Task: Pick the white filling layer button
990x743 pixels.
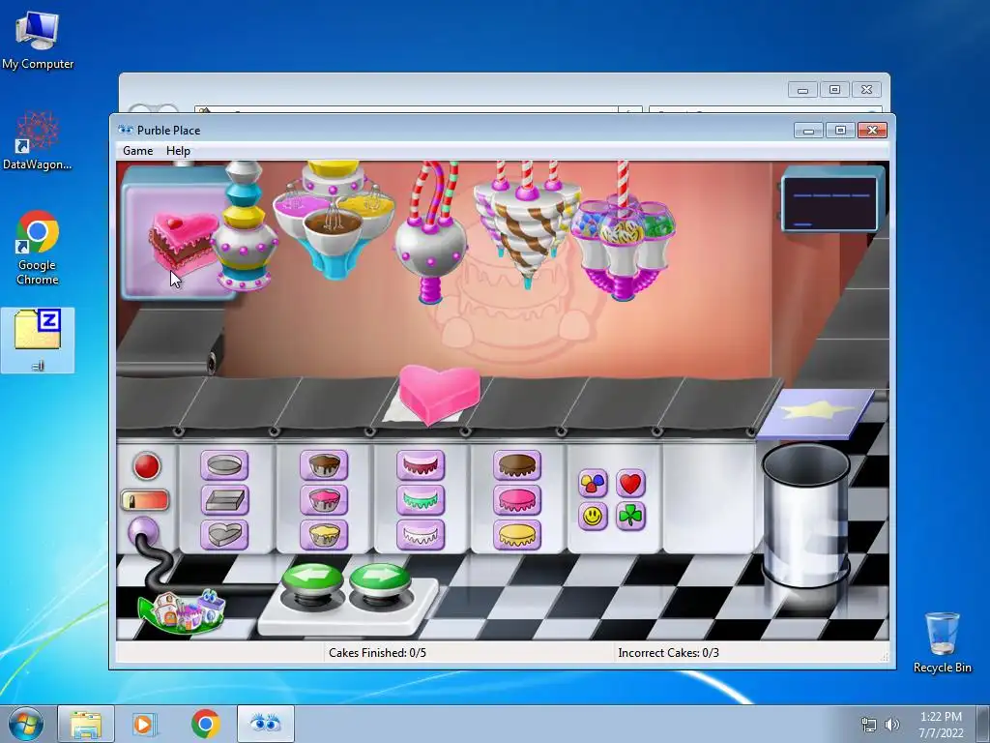Action: 421,534
